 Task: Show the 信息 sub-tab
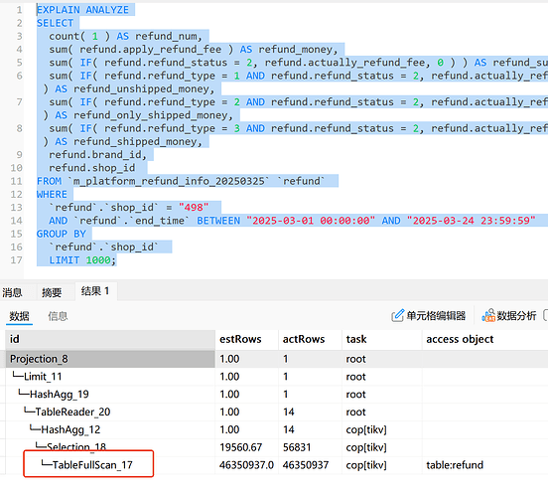point(58,316)
